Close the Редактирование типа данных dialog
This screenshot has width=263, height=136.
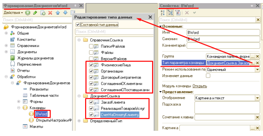[x=150, y=17]
